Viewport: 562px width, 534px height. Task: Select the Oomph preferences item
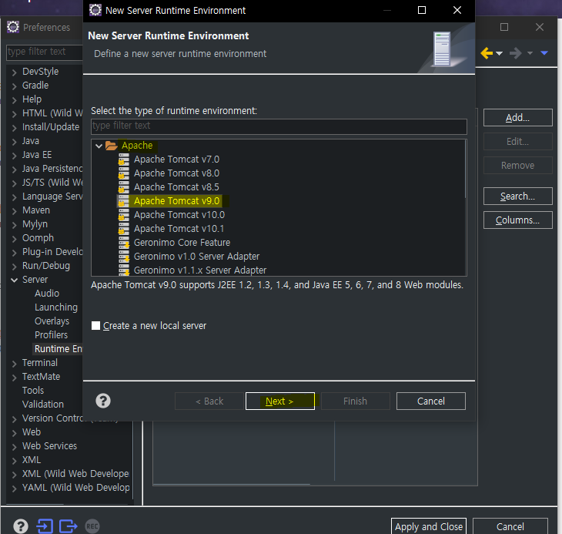tap(38, 238)
